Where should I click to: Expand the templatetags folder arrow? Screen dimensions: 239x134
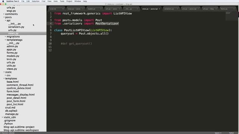pyautogui.click(x=6, y=40)
